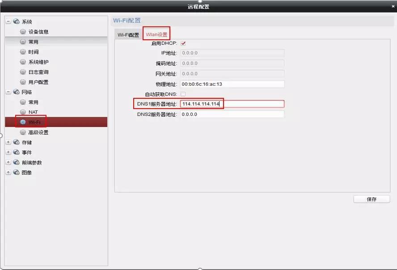Click the gear icon beside Wi-Fi

(x=23, y=122)
